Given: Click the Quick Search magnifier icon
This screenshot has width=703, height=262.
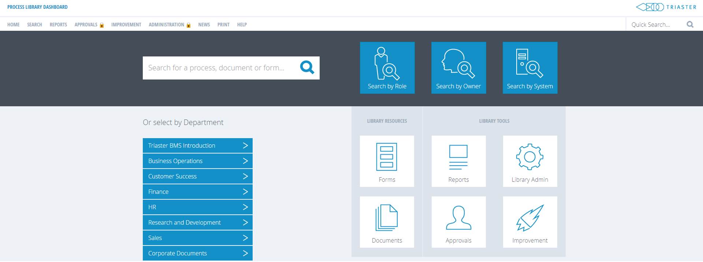Looking at the screenshot, I should pyautogui.click(x=690, y=25).
